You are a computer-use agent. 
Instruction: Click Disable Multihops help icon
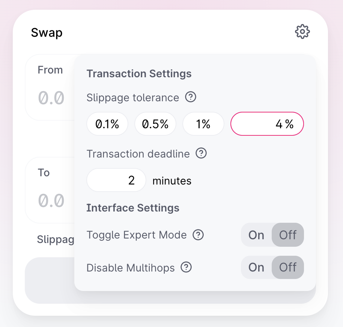tap(186, 267)
